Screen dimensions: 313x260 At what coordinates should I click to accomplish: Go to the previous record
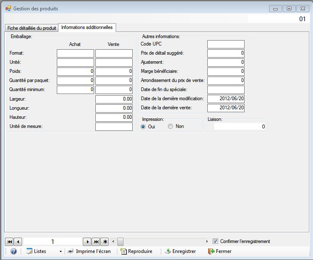[18, 241]
